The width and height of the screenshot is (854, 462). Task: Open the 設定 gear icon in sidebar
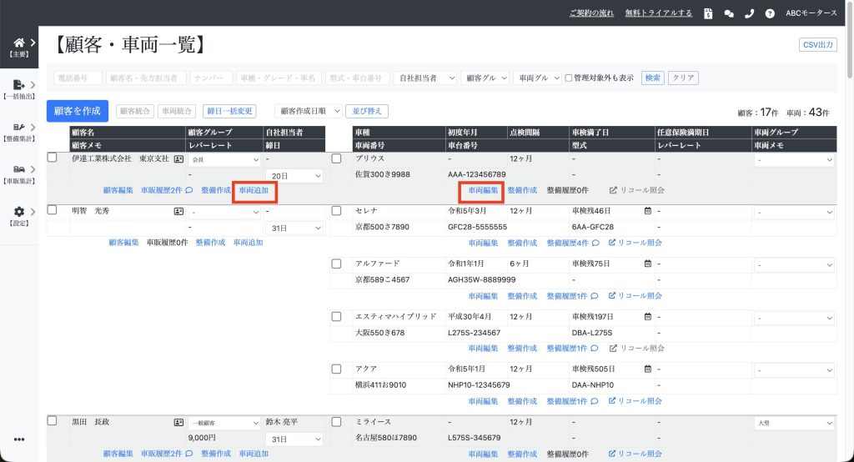click(x=20, y=213)
